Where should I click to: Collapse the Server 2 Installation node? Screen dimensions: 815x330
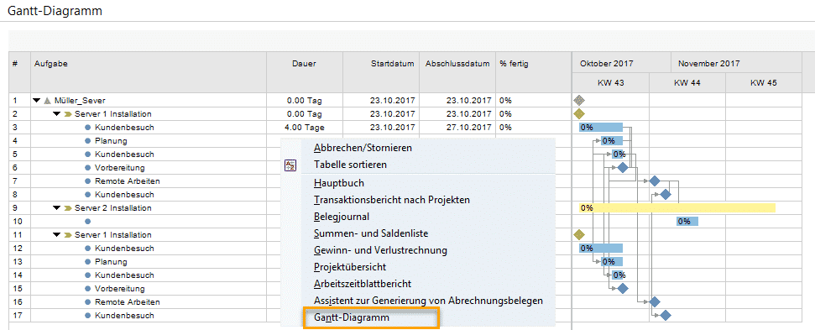(56, 208)
